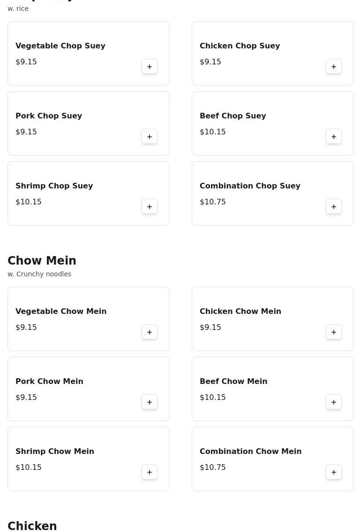The width and height of the screenshot is (361, 531).
Task: Add Combination Chop Suey to cart
Action: (334, 207)
